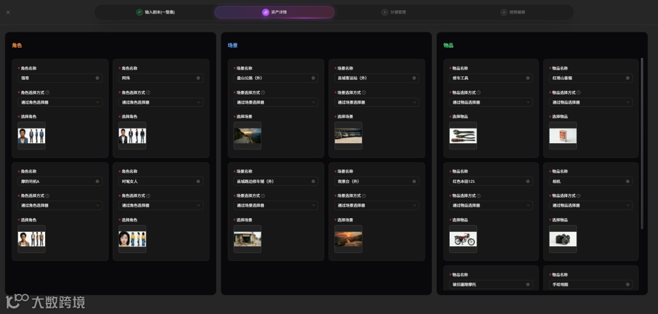
Task: Click into the 红色本田125 name input
Action: (x=491, y=181)
